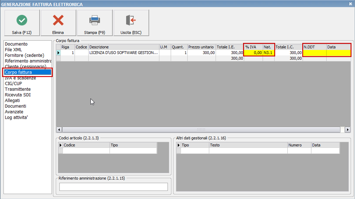The height and width of the screenshot is (199, 355).
Task: Click the right arrow of the horizontal scrollbar
Action: point(348,130)
